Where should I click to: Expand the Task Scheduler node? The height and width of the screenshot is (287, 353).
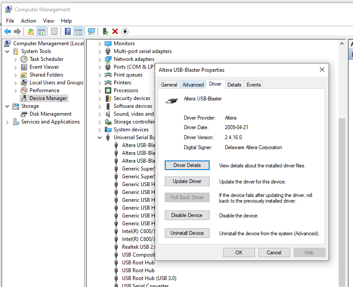[x=16, y=59]
